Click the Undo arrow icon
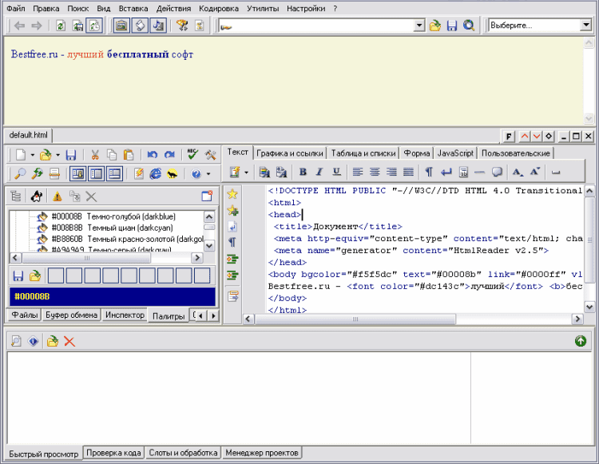The width and height of the screenshot is (599, 464). click(x=152, y=155)
